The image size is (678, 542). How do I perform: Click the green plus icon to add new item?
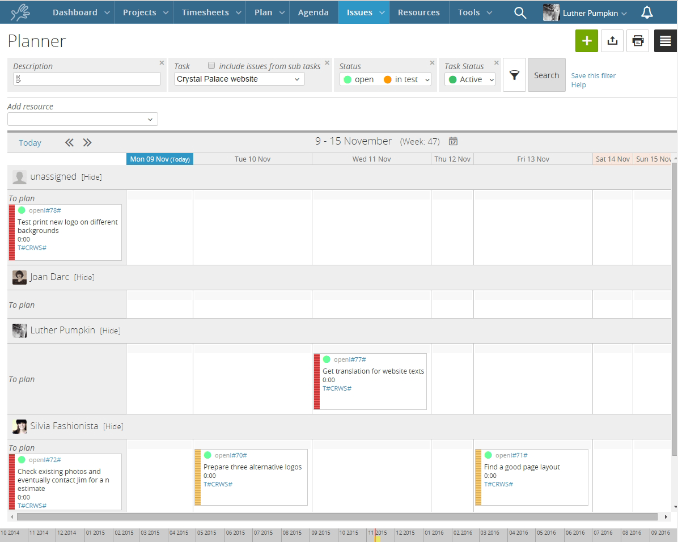[587, 40]
